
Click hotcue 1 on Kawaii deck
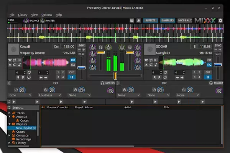click(58, 72)
